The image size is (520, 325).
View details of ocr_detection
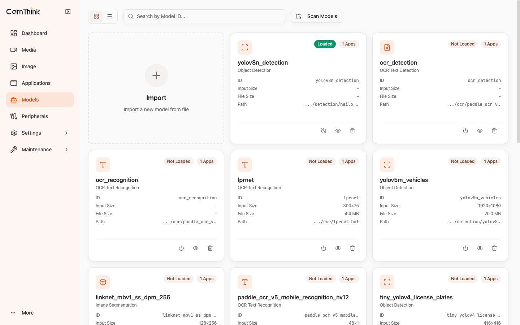(480, 131)
